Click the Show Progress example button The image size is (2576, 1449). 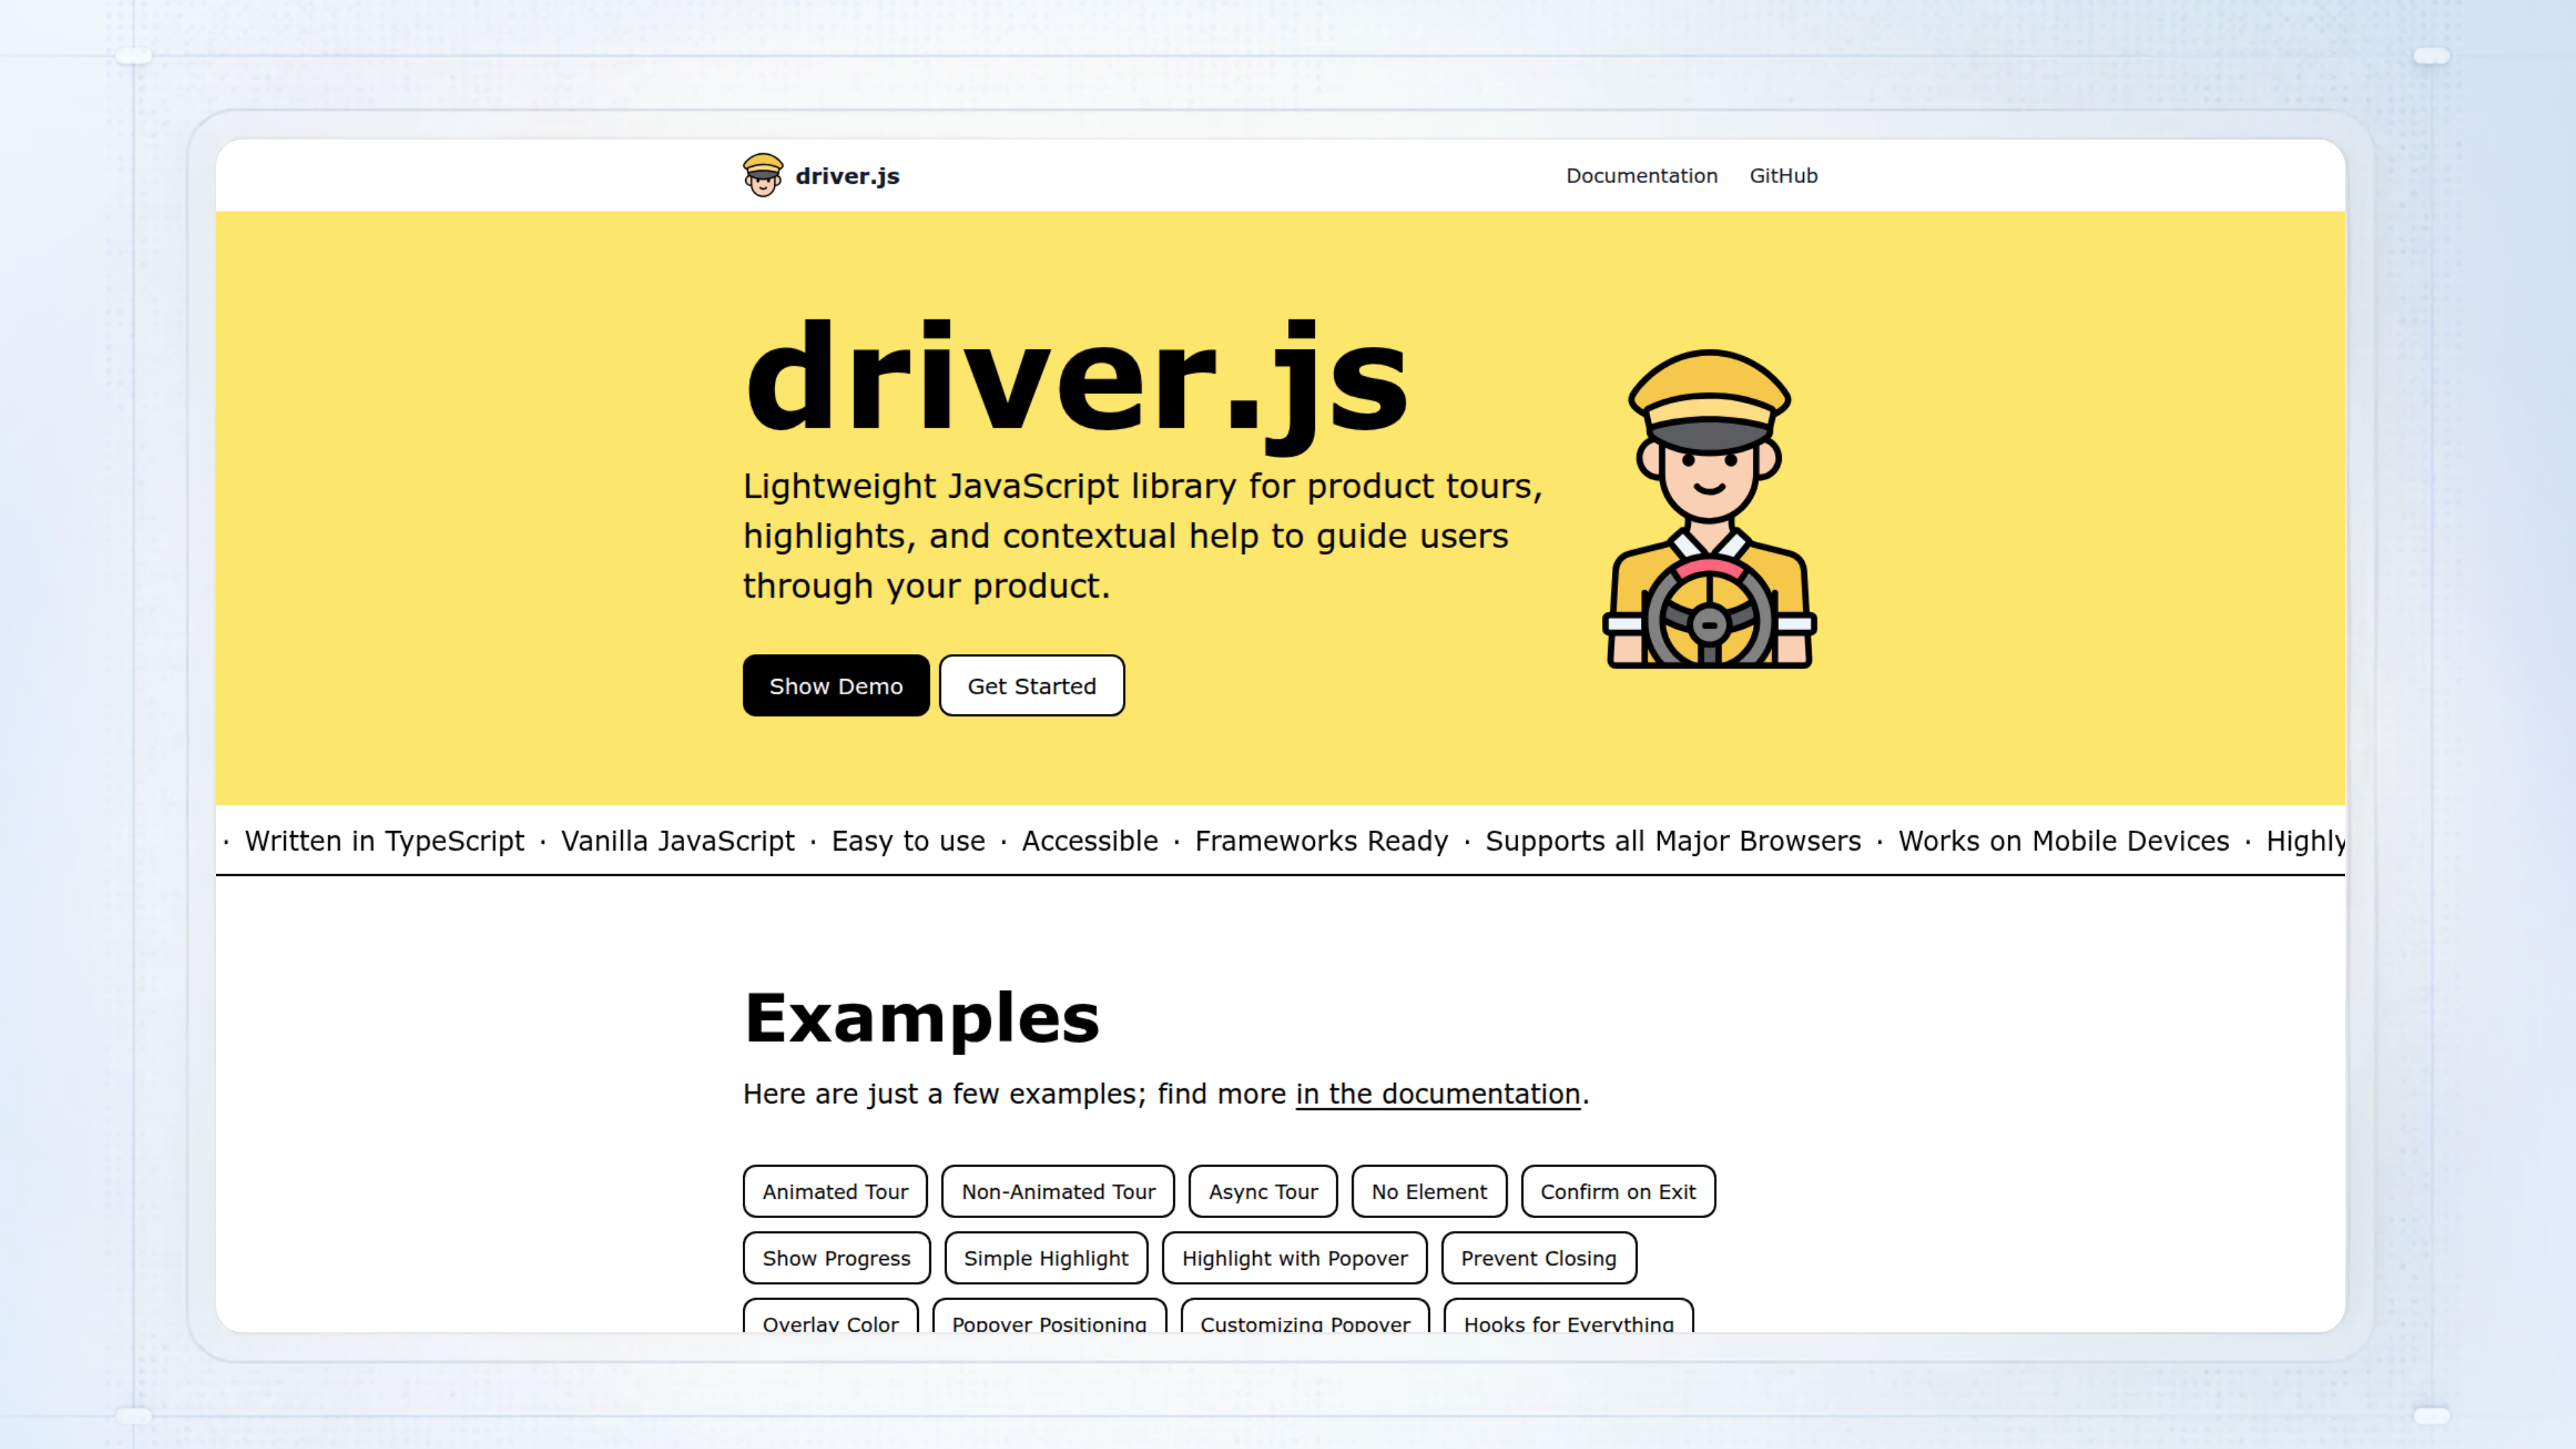point(836,1258)
